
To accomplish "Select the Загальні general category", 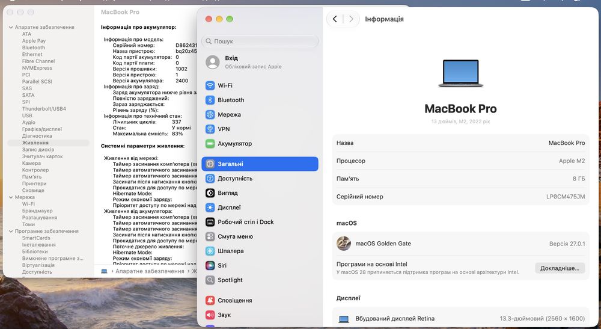I will 260,164.
